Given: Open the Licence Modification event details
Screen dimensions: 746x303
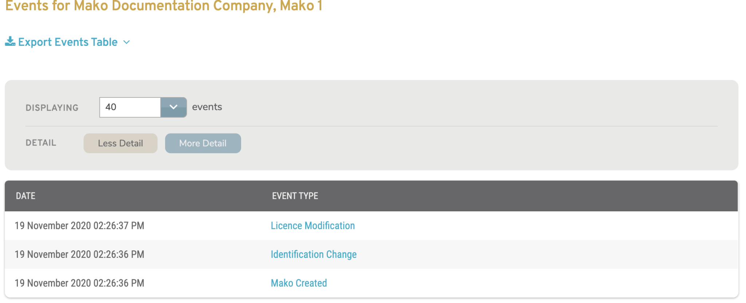Looking at the screenshot, I should click(x=313, y=226).
